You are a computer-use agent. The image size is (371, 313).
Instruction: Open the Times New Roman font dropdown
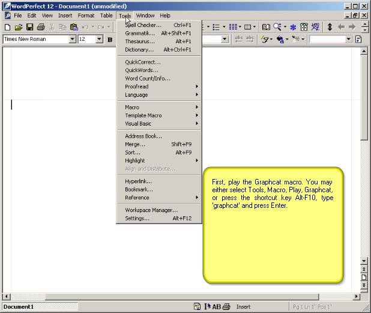point(72,39)
